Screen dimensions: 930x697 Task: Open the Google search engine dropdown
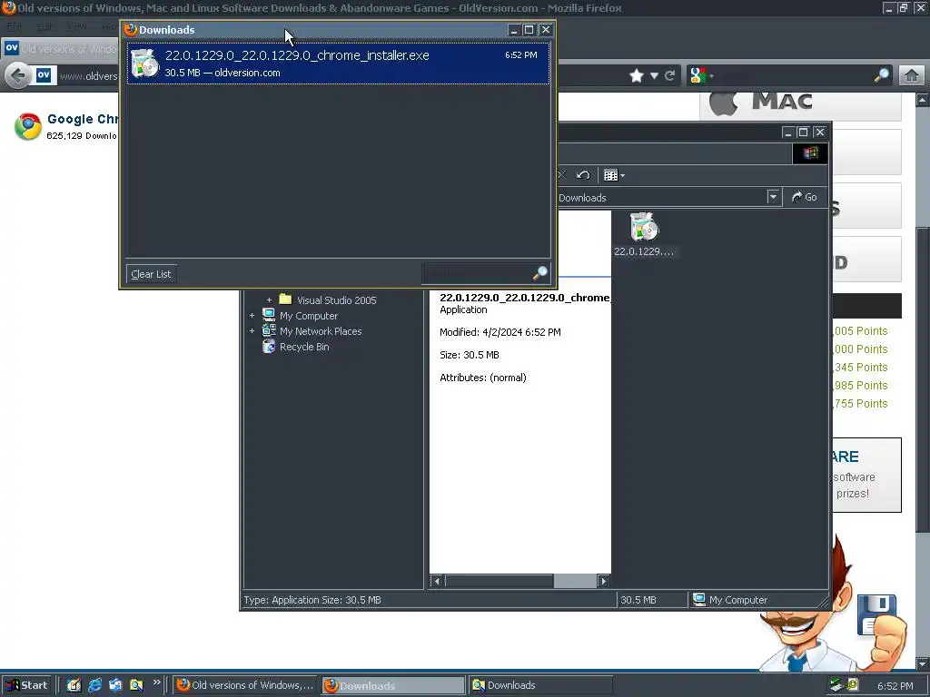pos(702,76)
